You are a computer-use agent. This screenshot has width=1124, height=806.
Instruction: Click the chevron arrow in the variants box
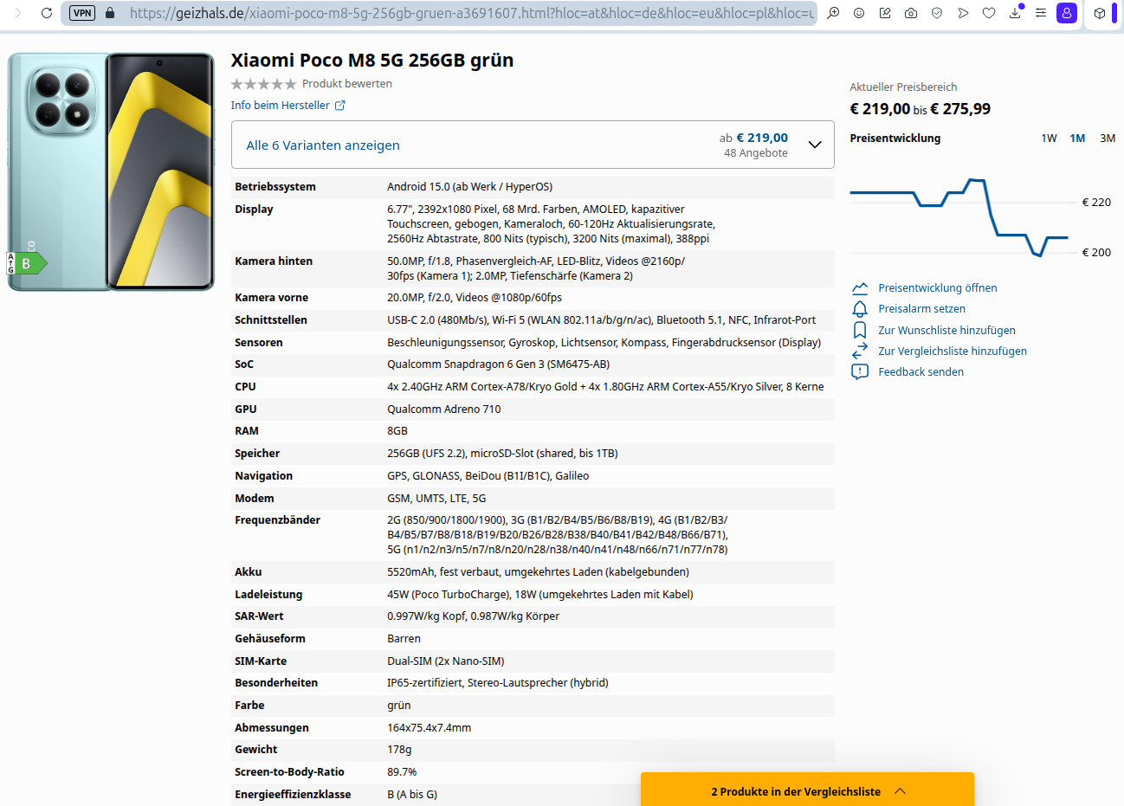click(x=815, y=145)
